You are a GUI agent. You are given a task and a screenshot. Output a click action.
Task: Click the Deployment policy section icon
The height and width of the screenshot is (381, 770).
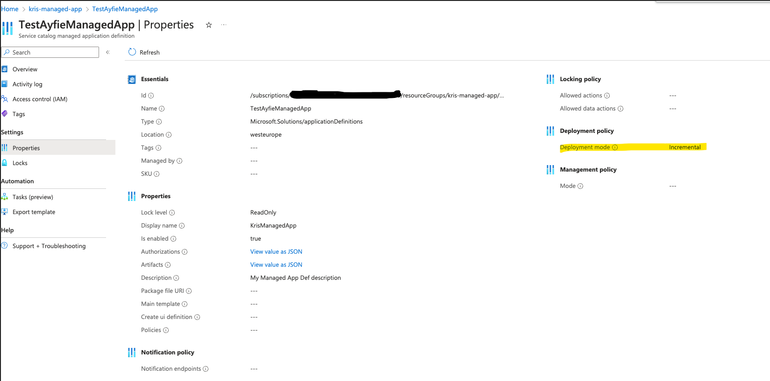[550, 131]
